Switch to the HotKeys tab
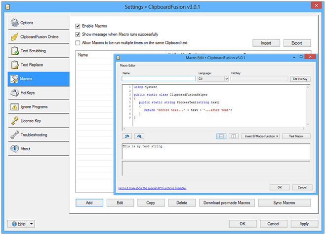326x235 pixels. click(x=38, y=93)
